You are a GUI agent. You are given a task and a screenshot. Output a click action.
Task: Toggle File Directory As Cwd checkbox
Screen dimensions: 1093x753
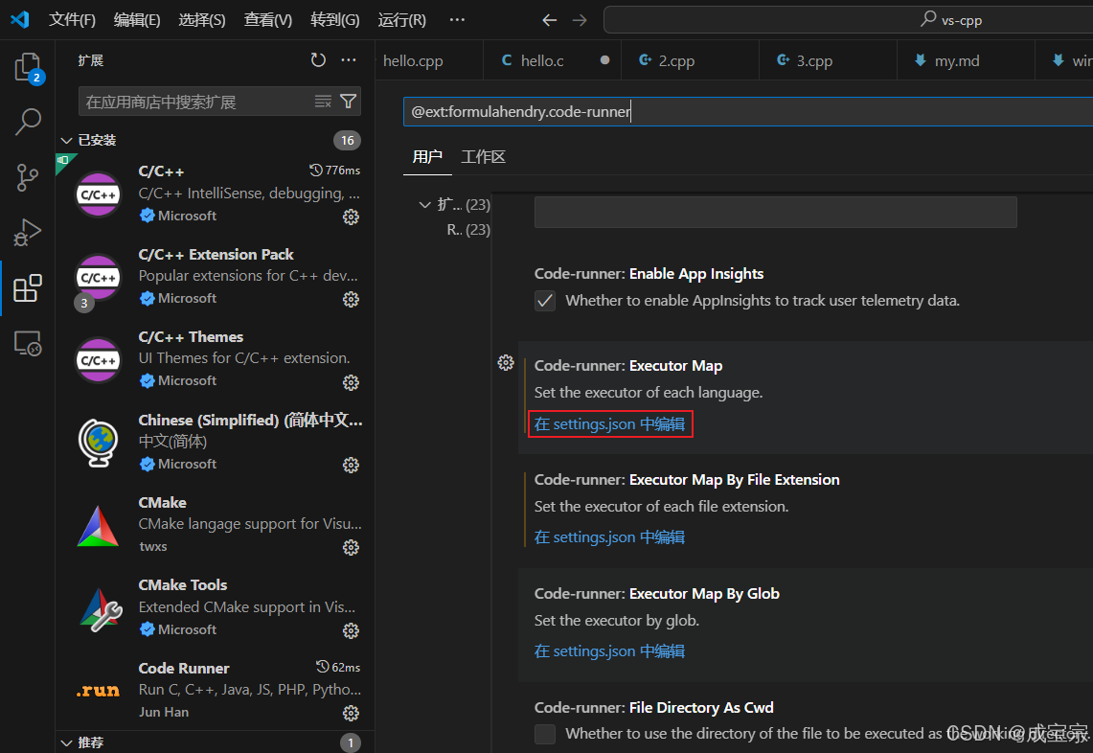tap(545, 734)
